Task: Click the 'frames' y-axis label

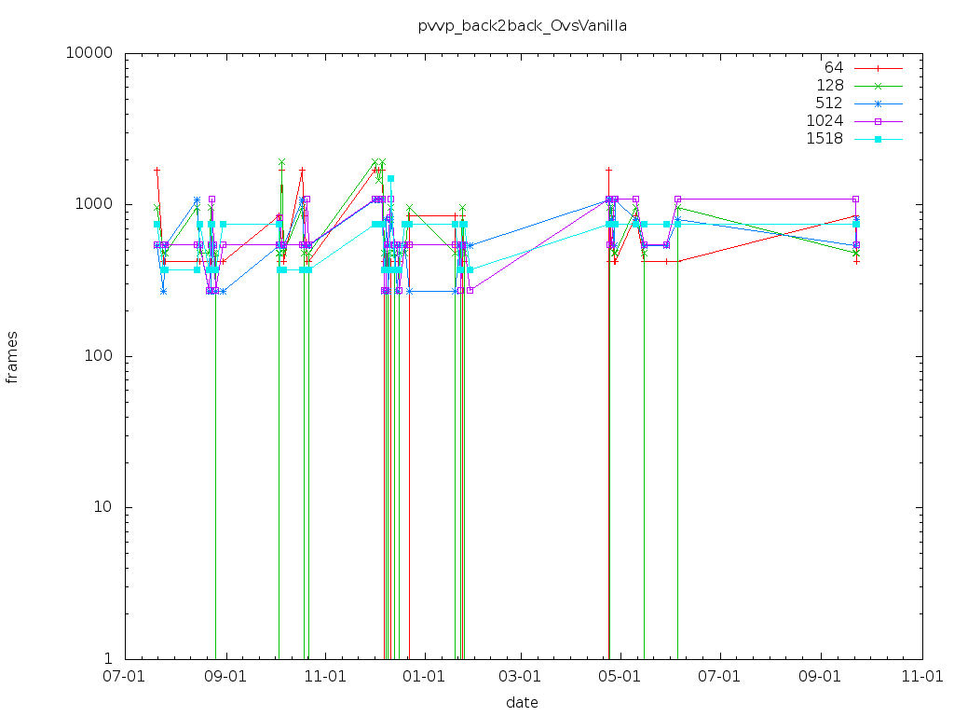Action: coord(12,356)
